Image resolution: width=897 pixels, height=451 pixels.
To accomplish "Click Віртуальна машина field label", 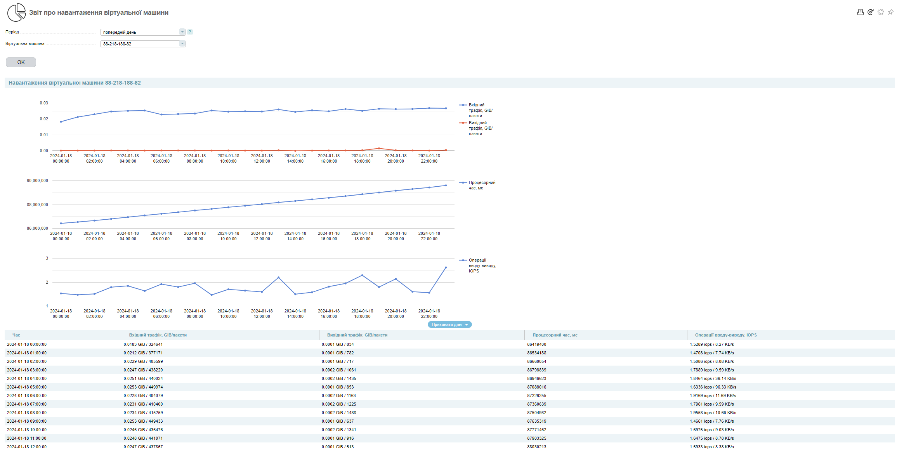I will tap(25, 43).
